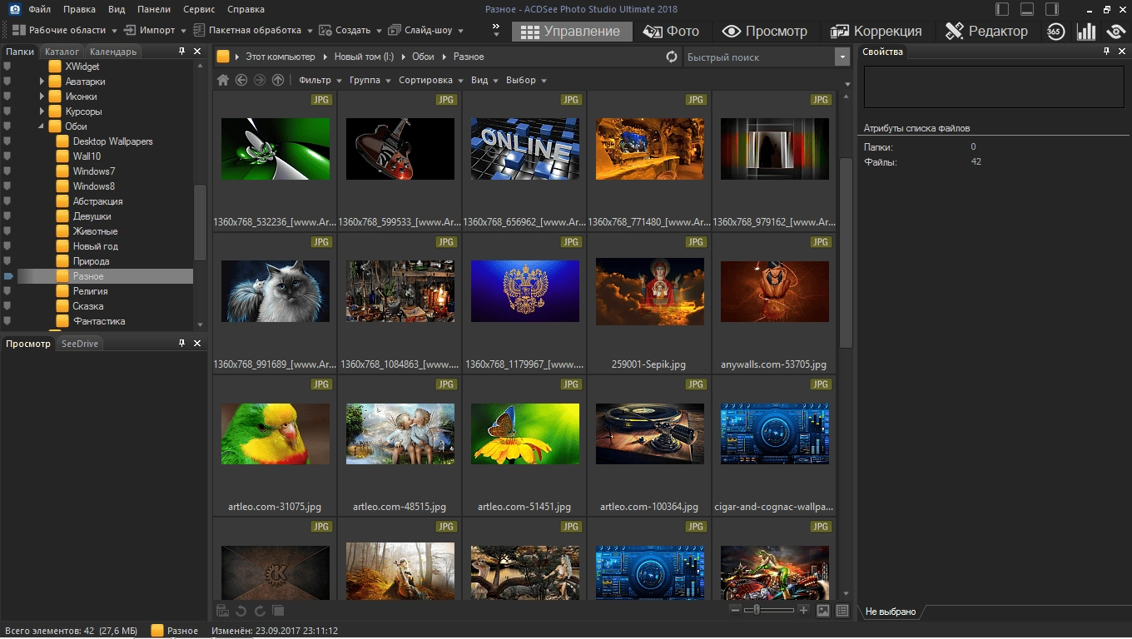The width and height of the screenshot is (1132, 639).
Task: Open the 365 mode icon
Action: pyautogui.click(x=1055, y=32)
